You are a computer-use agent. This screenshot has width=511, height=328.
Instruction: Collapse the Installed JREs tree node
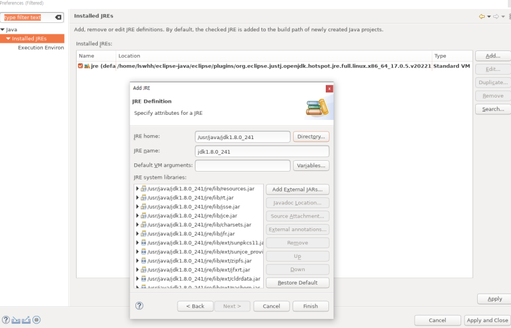coord(8,38)
